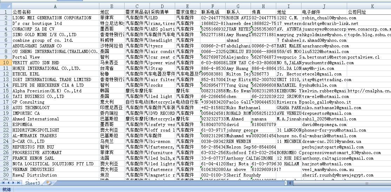Click region cell 意大利
The height and width of the screenshot is (192, 391).
pos(112,102)
